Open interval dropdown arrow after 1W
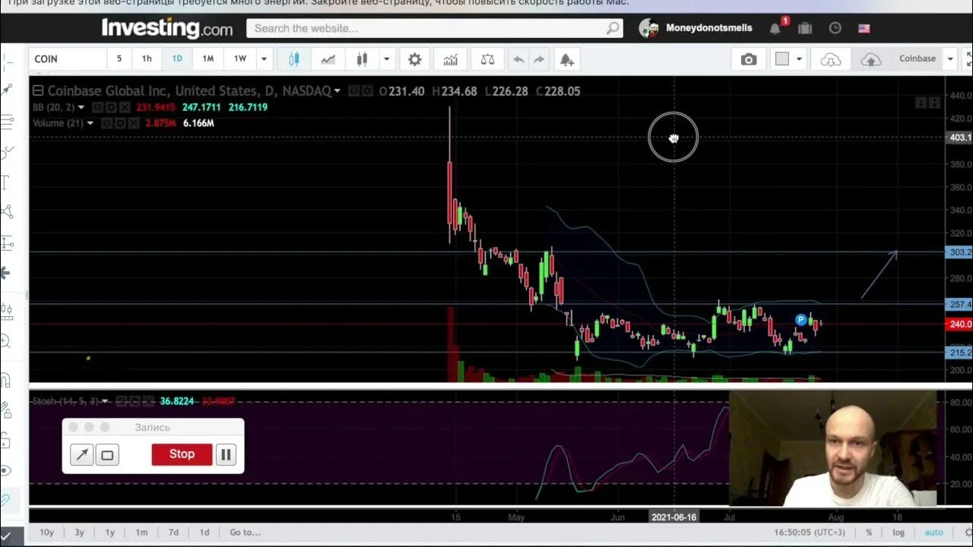 pyautogui.click(x=264, y=59)
